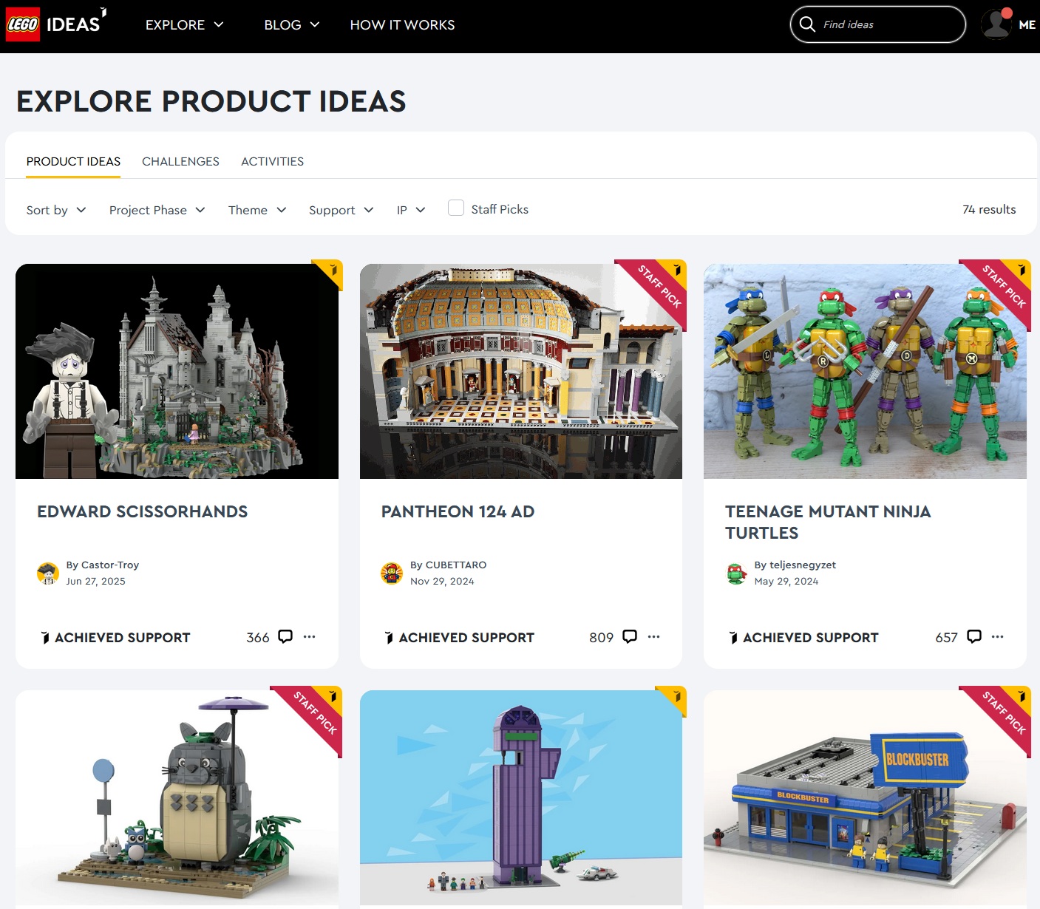Switch to the Challenges tab
Screen dimensions: 1040x909
180,161
